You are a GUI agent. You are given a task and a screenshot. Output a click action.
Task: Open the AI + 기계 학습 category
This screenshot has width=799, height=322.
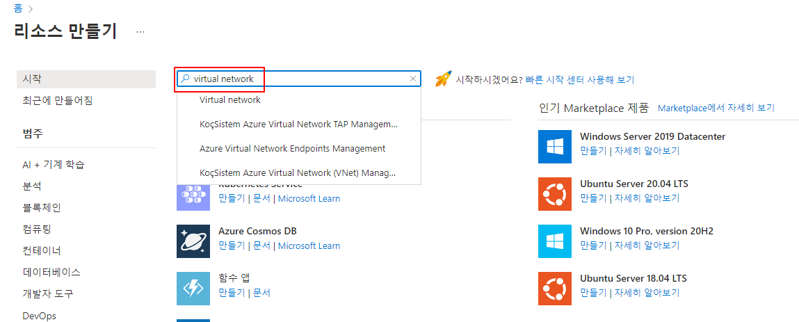[54, 165]
